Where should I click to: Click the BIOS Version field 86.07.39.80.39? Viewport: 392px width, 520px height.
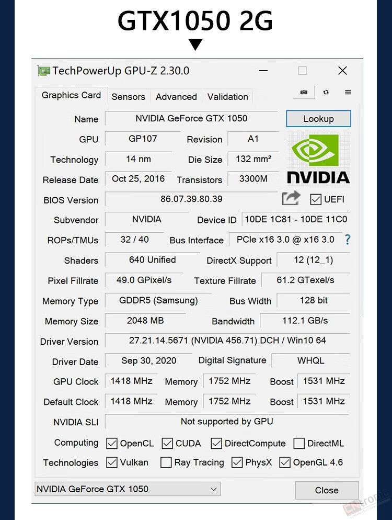tap(191, 199)
